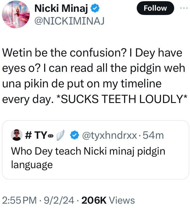Viewport: 190px width, 210px height.
Task: Click the '2:55 PM' post time
Action: click(19, 200)
